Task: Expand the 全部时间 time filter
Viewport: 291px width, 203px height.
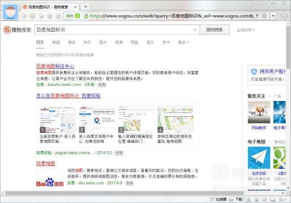Action: click(245, 30)
